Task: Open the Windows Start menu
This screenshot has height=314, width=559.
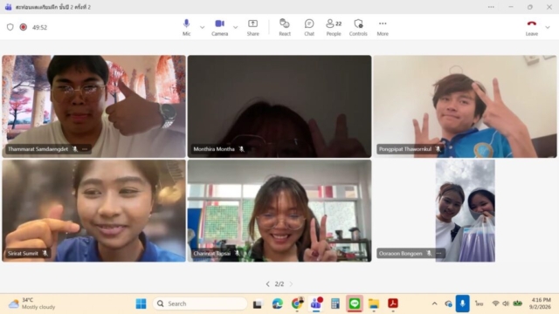Action: (141, 304)
